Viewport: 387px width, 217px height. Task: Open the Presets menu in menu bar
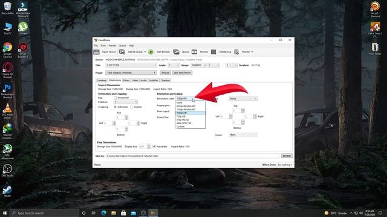point(112,46)
